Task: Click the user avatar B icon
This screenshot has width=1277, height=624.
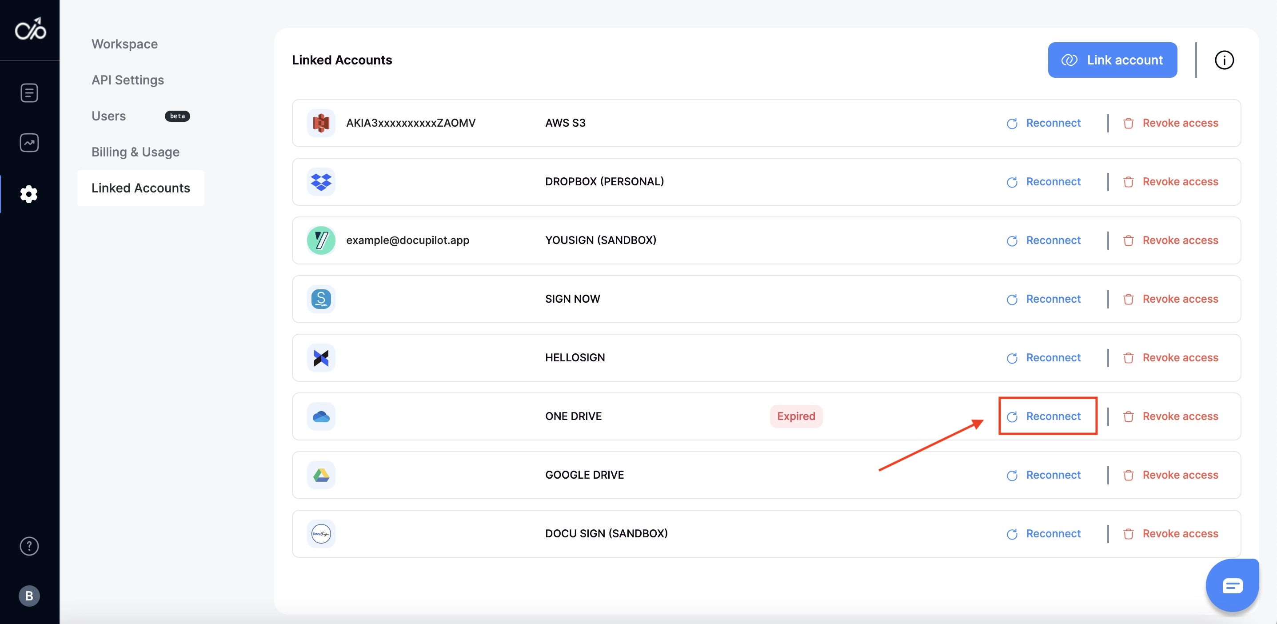Action: tap(29, 596)
